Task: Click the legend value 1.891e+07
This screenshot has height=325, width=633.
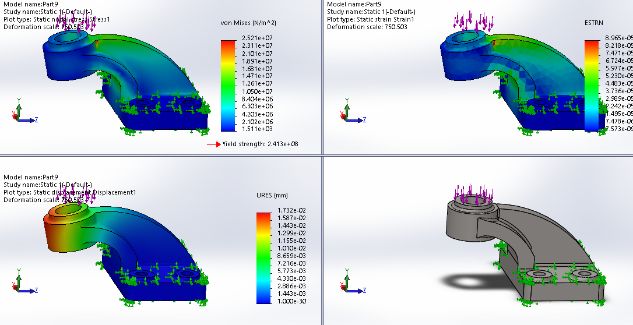Action: (257, 61)
